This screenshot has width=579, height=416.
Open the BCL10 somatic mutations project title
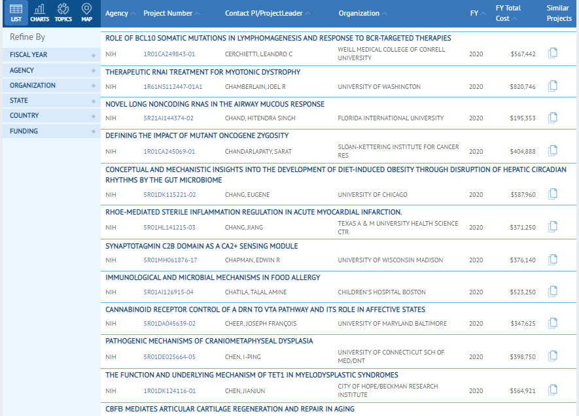point(278,38)
